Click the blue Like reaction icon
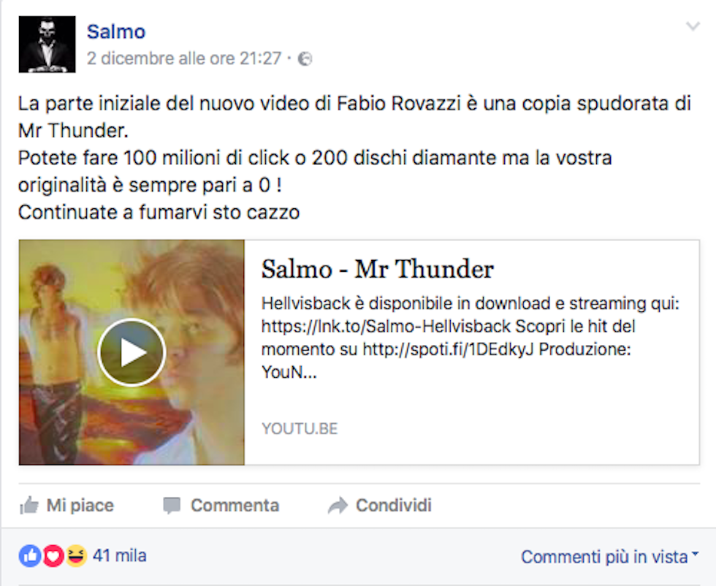Screen dimensions: 716x586 [30, 556]
